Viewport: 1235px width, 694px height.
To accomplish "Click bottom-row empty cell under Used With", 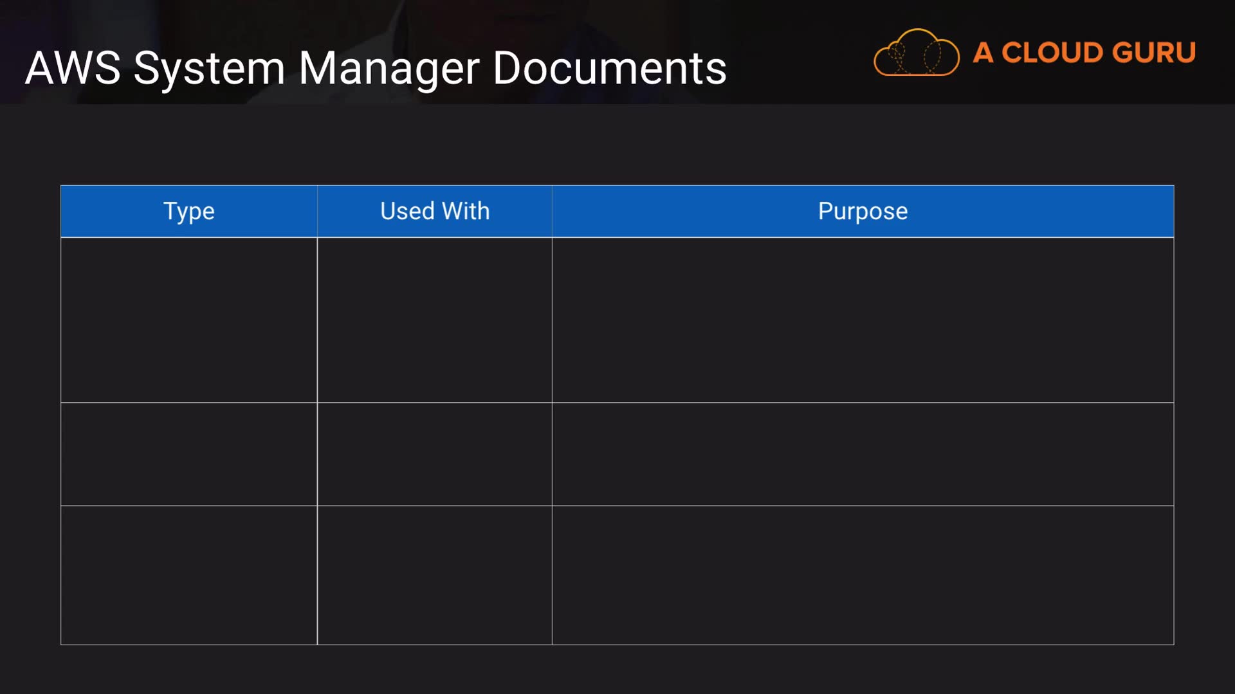I will coord(435,575).
